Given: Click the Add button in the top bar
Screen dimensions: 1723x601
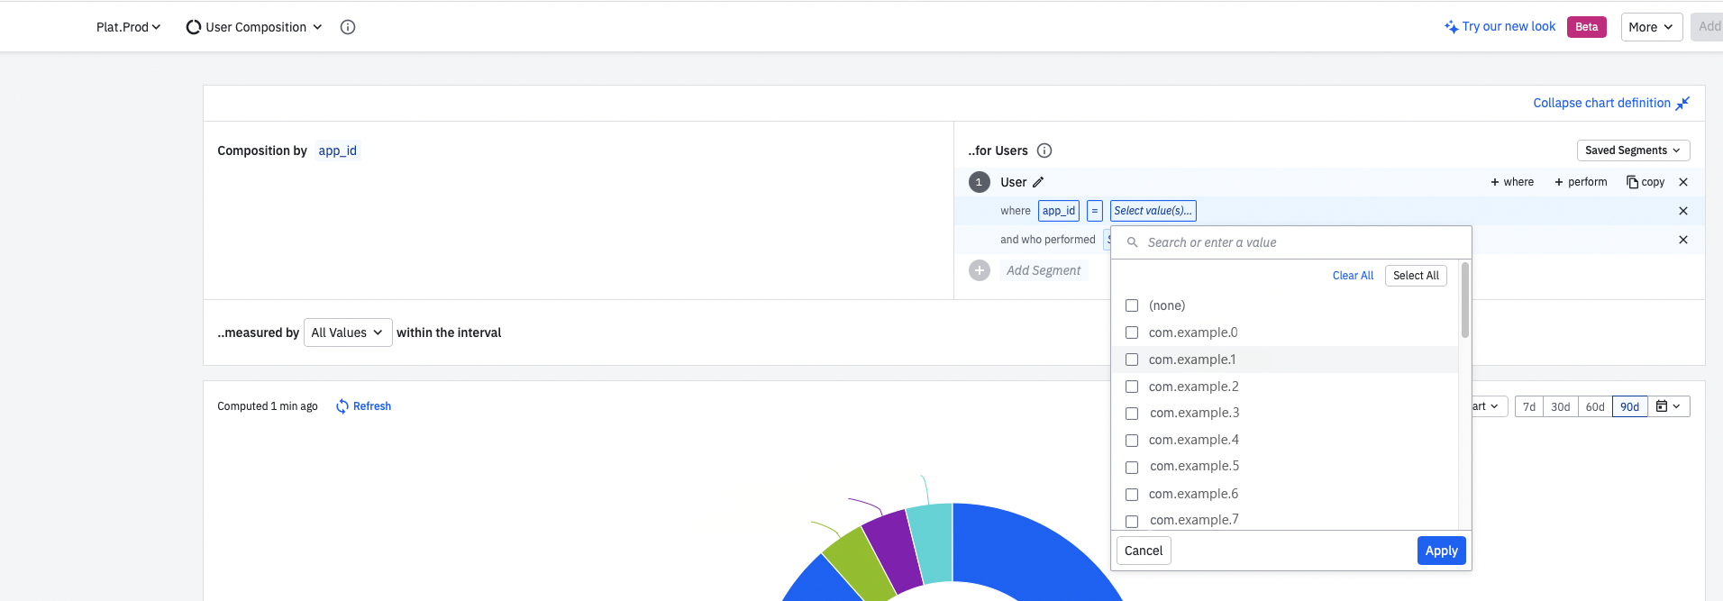Looking at the screenshot, I should (x=1707, y=27).
